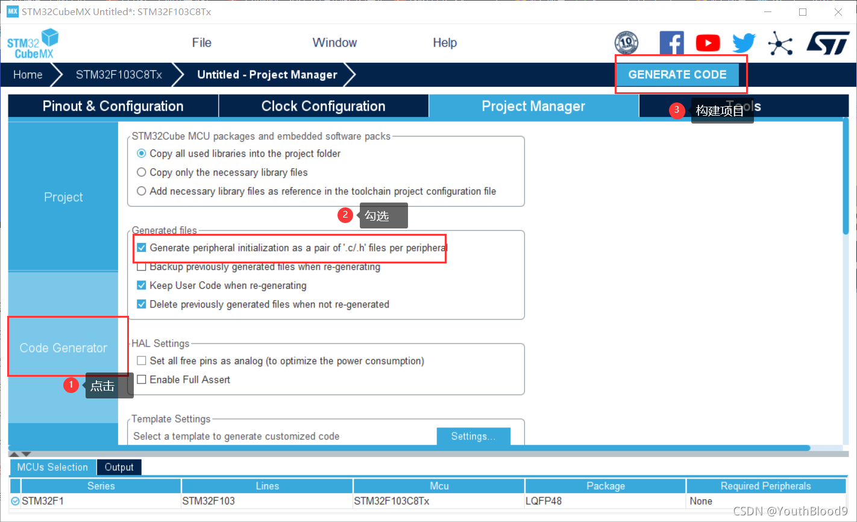Switch to Pinout & Configuration tab
The image size is (857, 522).
pyautogui.click(x=113, y=106)
